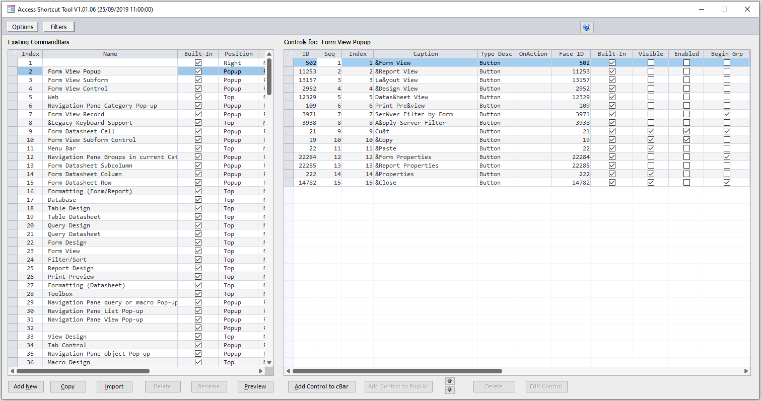This screenshot has height=401, width=762.
Task: Click Add Control to cBar button
Action: point(322,386)
